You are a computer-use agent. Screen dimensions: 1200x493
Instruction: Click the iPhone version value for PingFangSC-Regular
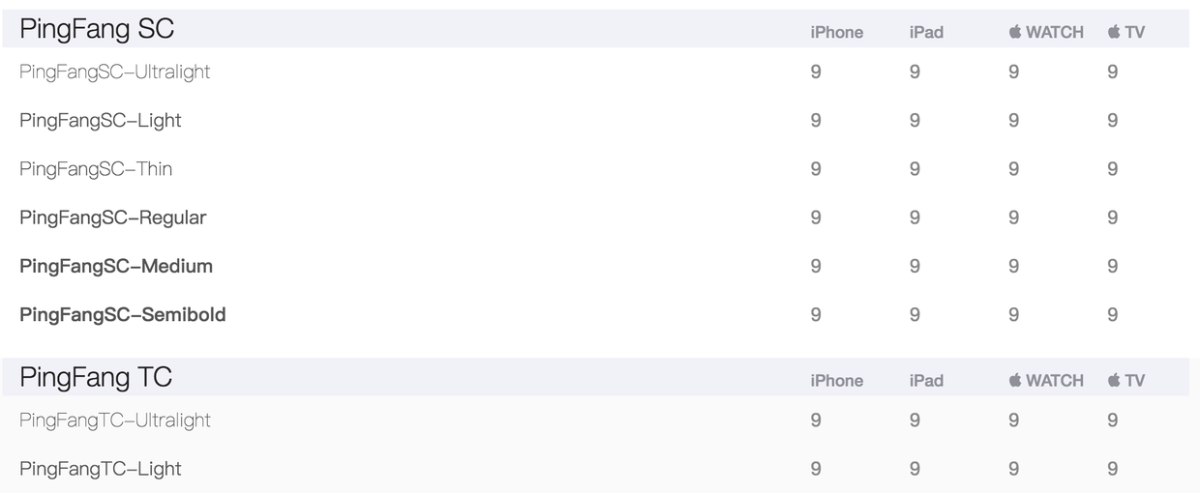[x=816, y=217]
